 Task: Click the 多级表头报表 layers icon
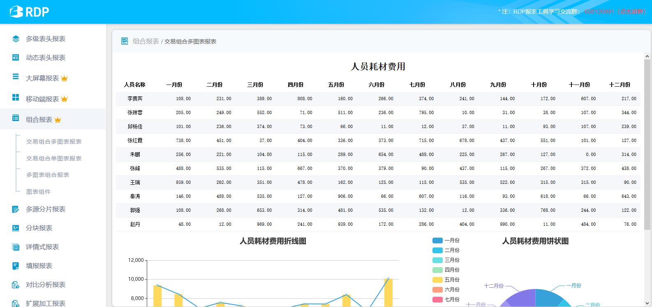(16, 39)
